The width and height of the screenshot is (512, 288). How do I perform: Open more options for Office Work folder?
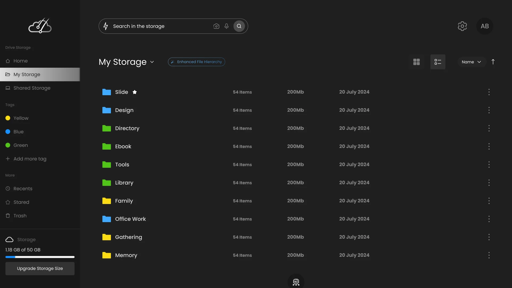pos(489,219)
